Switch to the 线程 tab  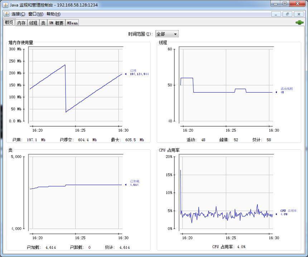coord(33,23)
